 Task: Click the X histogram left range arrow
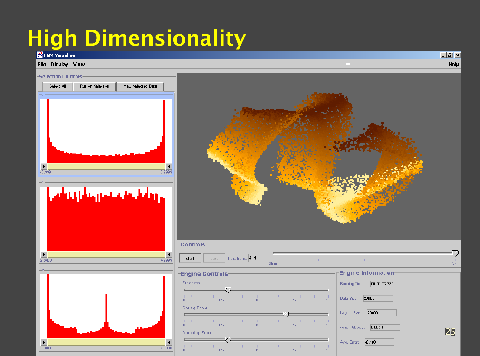tap(44, 167)
